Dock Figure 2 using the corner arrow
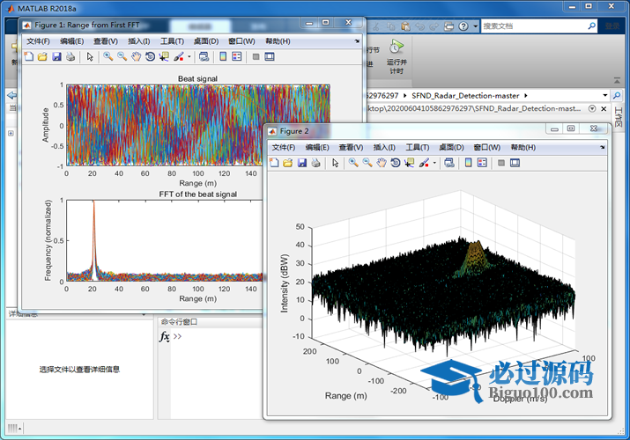The height and width of the screenshot is (440, 630). coord(603,147)
